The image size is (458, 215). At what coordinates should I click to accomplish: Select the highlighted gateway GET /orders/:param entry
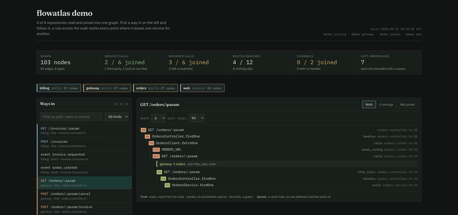pos(84,183)
